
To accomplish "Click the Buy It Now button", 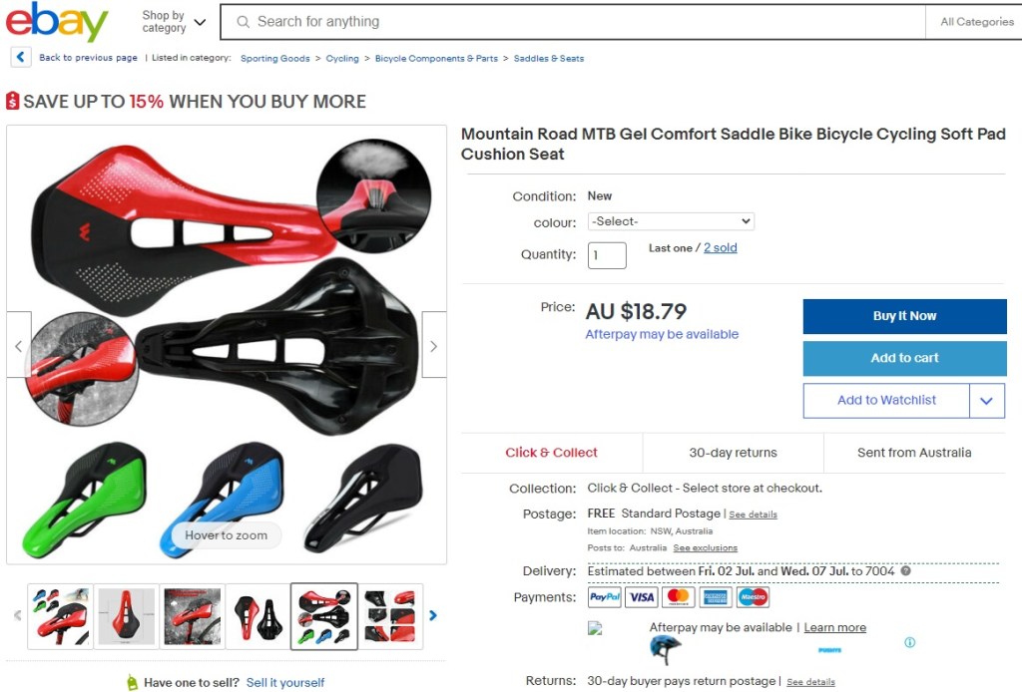I will (x=904, y=316).
